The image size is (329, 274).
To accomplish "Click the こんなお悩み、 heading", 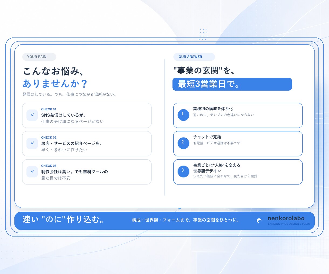I will [x=54, y=71].
